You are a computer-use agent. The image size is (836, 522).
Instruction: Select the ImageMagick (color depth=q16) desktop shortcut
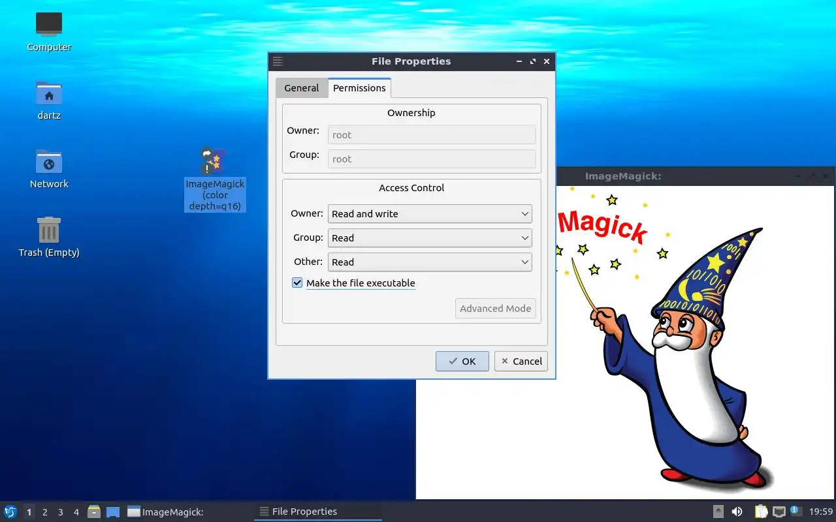tap(215, 179)
